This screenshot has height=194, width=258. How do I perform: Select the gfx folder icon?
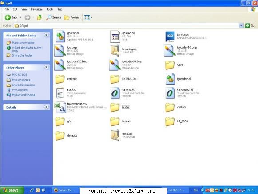point(60,121)
